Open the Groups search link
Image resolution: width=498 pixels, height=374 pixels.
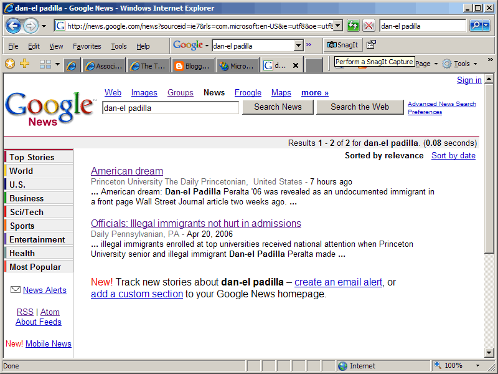(181, 92)
